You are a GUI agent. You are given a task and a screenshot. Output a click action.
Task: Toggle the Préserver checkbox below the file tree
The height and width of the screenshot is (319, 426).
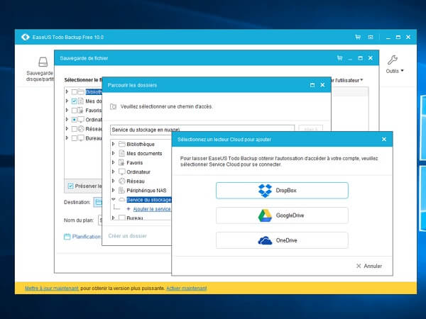tap(70, 186)
